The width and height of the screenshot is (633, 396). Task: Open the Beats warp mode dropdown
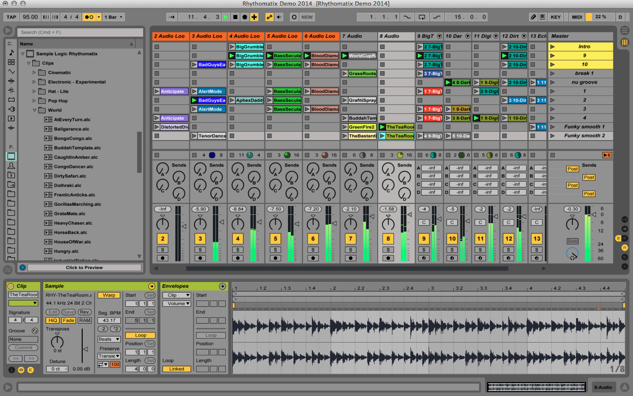click(x=109, y=339)
